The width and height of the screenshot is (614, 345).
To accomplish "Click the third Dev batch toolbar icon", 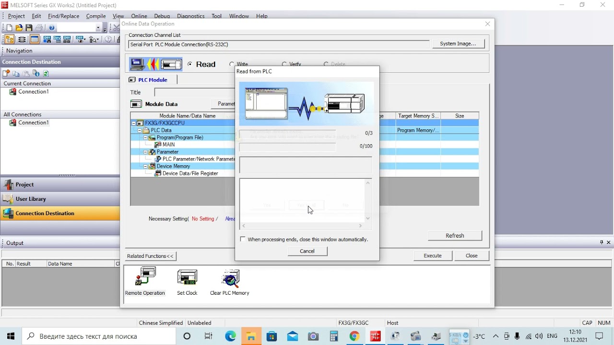I will coord(68,40).
